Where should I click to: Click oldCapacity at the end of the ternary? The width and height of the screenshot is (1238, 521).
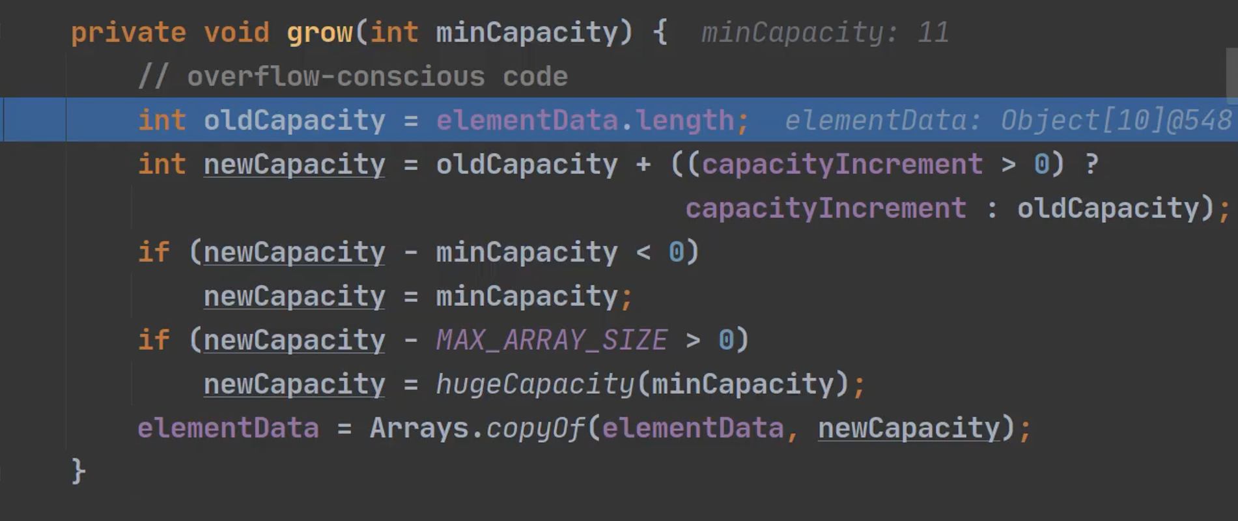click(1108, 209)
